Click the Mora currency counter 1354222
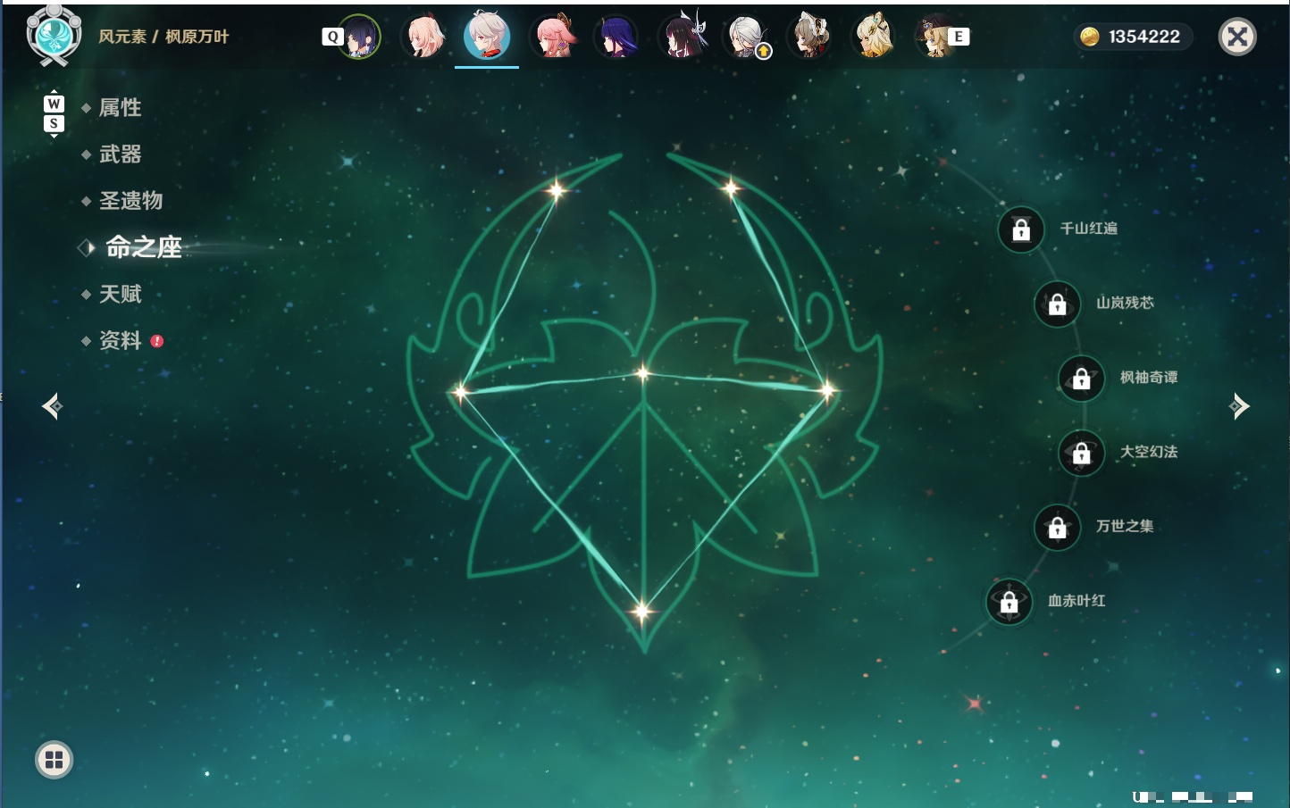Image resolution: width=1290 pixels, height=808 pixels. coord(1133,37)
